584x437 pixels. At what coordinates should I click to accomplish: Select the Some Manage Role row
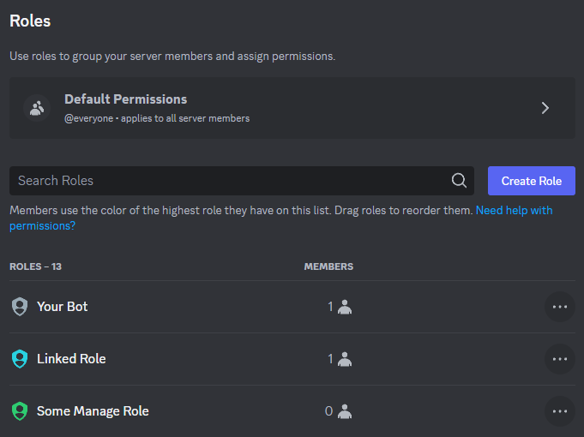(x=292, y=411)
